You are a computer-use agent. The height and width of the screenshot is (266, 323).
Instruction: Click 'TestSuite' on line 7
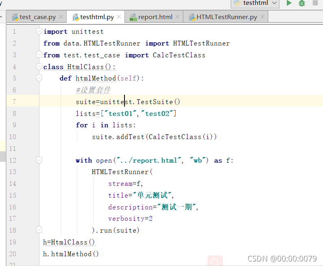coord(155,102)
